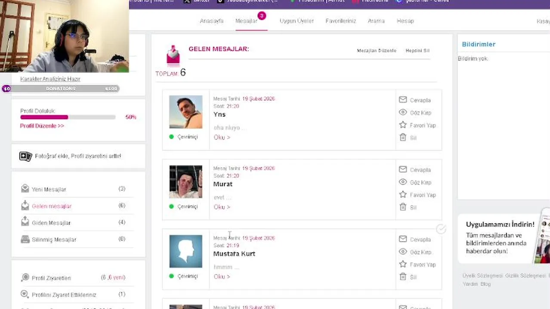Image resolution: width=550 pixels, height=309 pixels.
Task: Go to Uygun Üyeler tab
Action: pos(297,21)
